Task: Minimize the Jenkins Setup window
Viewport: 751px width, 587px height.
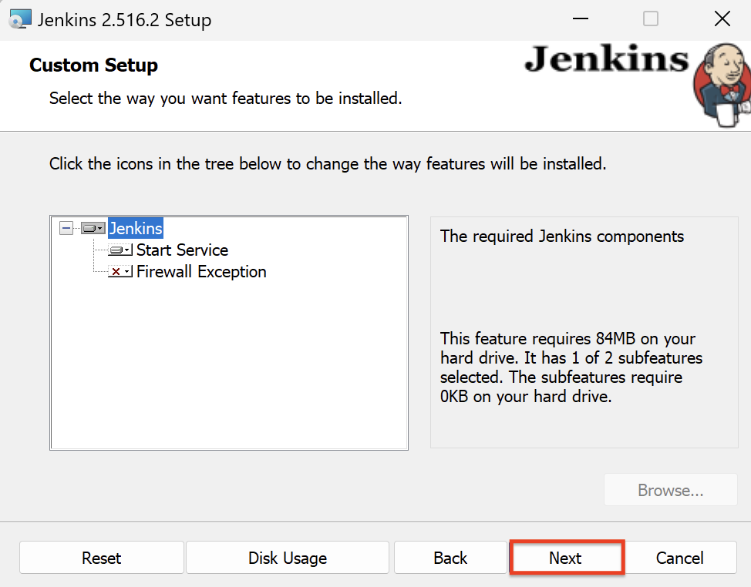Action: [x=580, y=18]
